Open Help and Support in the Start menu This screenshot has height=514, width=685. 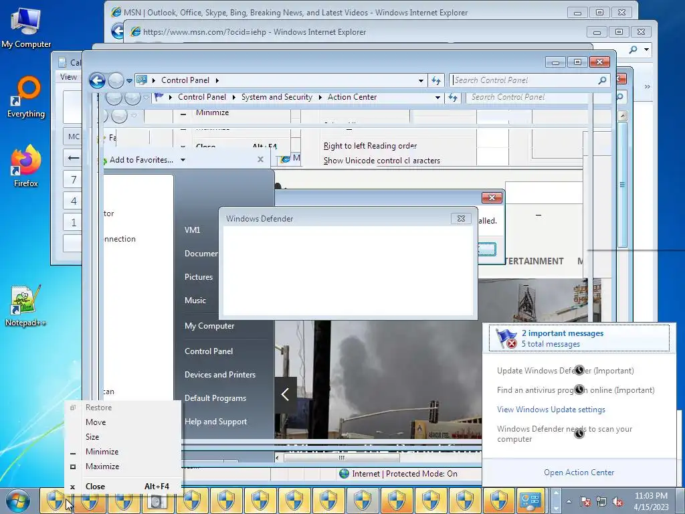(216, 422)
